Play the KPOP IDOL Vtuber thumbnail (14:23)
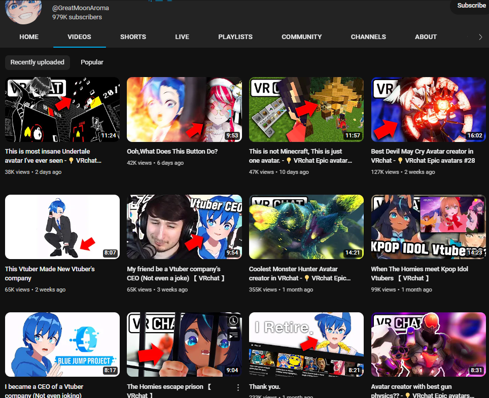489x398 pixels. coord(429,227)
